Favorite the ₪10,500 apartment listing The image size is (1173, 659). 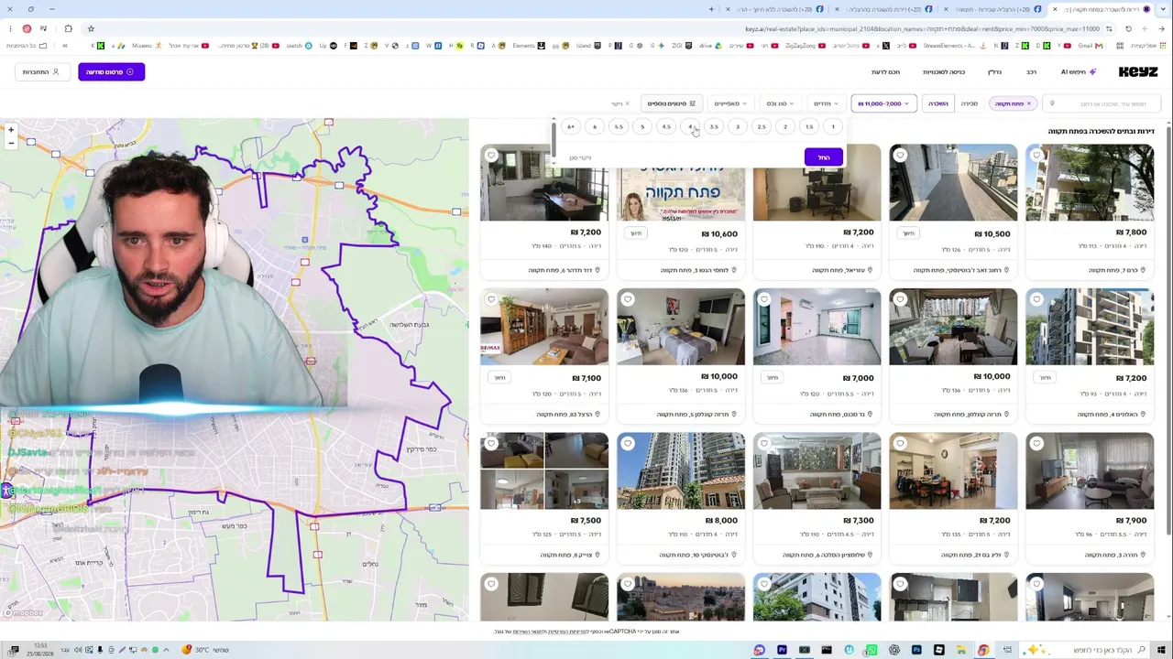click(900, 156)
